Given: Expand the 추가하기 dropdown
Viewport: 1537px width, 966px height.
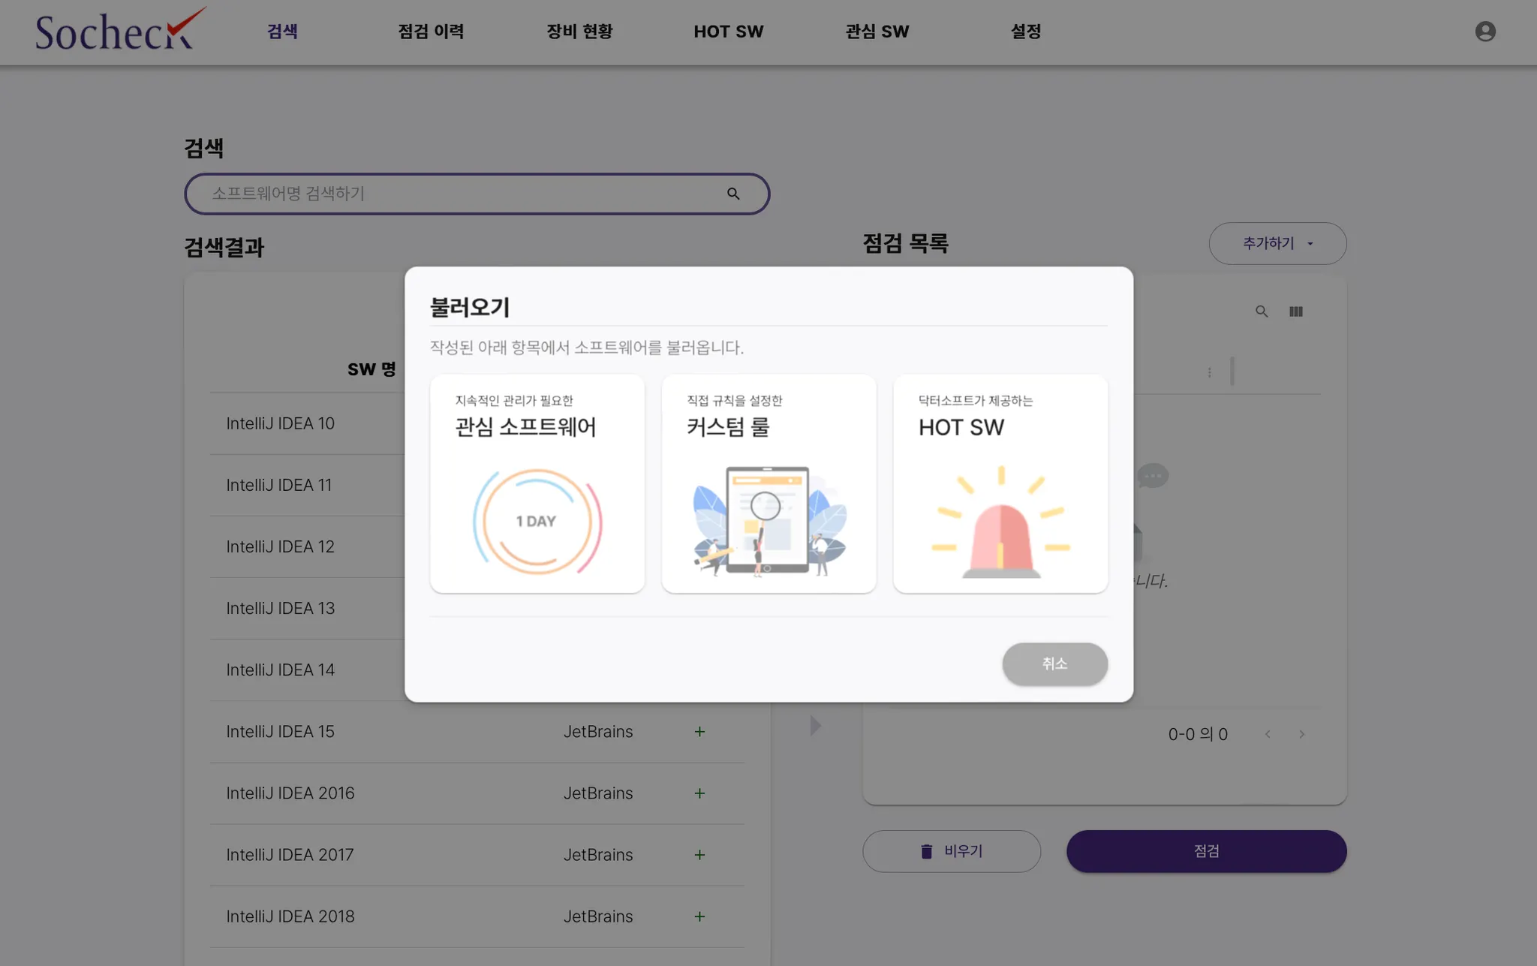Looking at the screenshot, I should [1277, 243].
